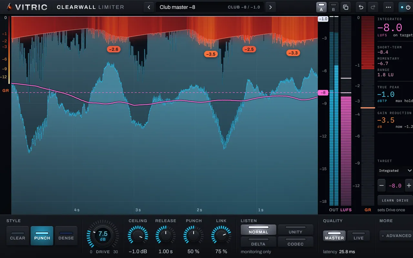Click the Link knob
Image resolution: width=413 pixels, height=258 pixels.
tap(221, 236)
